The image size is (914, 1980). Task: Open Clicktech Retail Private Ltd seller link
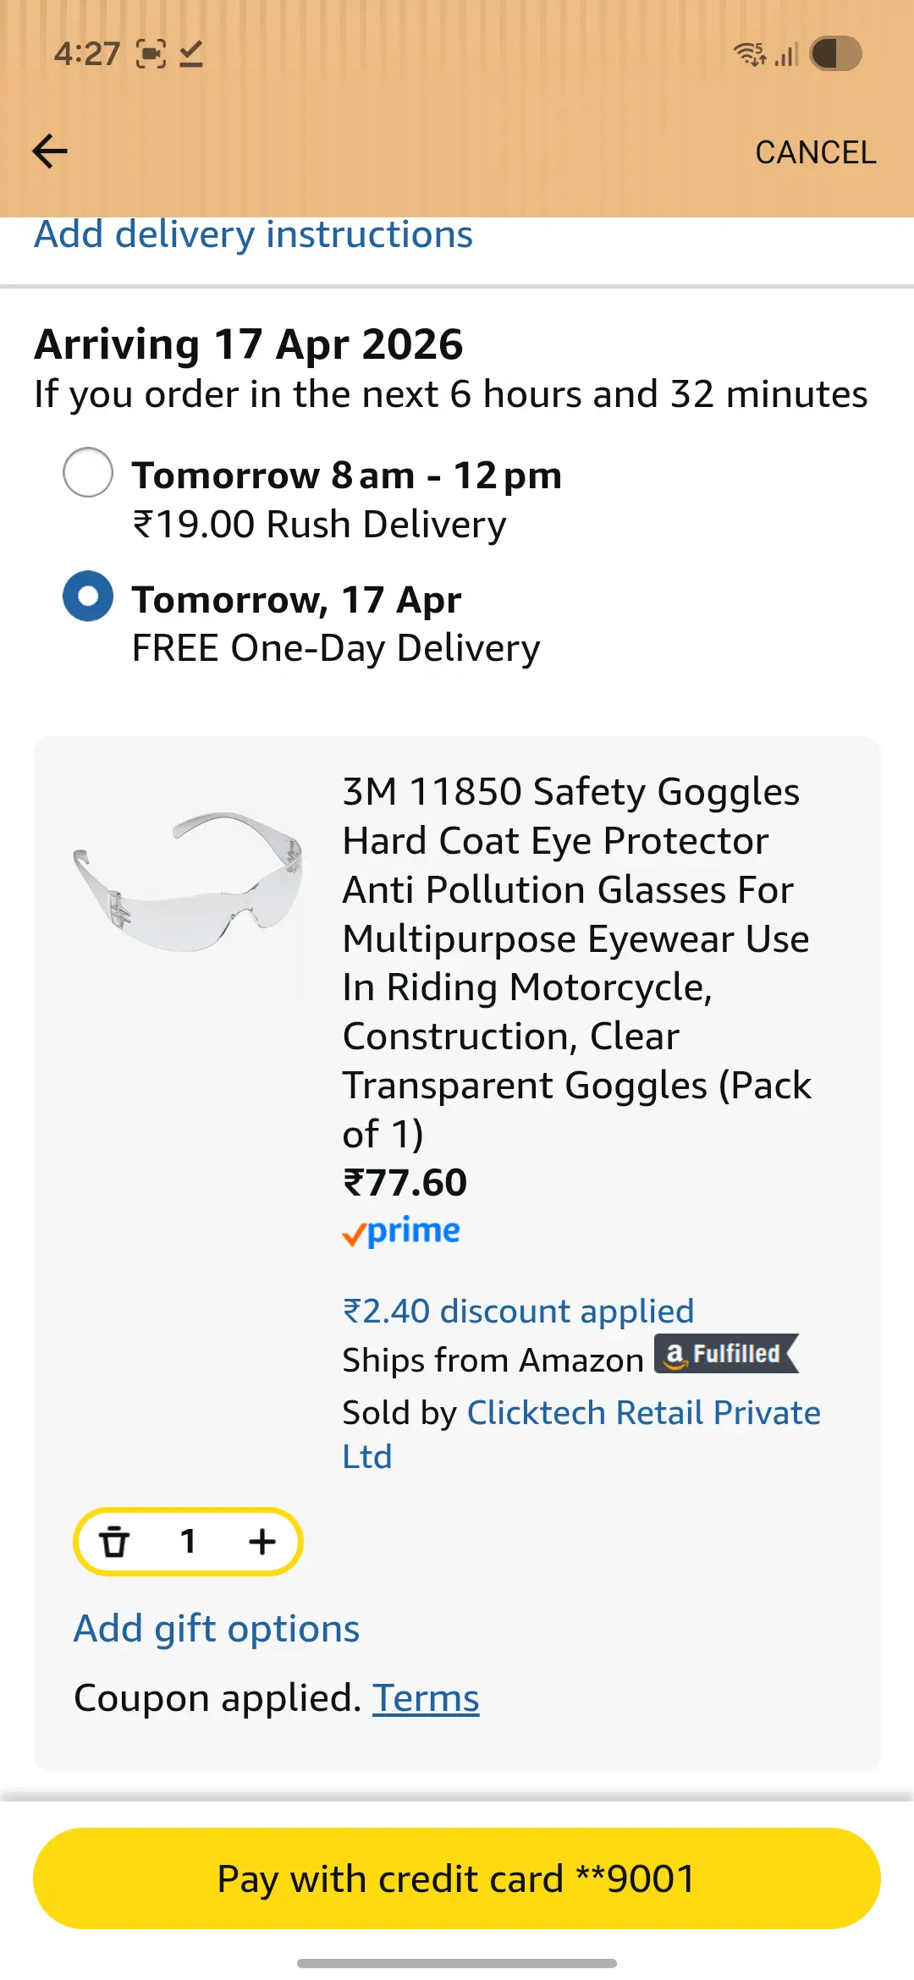coord(643,1413)
